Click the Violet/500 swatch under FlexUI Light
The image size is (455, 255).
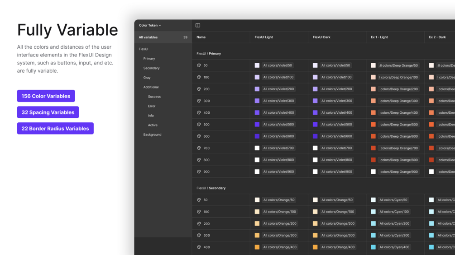click(257, 125)
